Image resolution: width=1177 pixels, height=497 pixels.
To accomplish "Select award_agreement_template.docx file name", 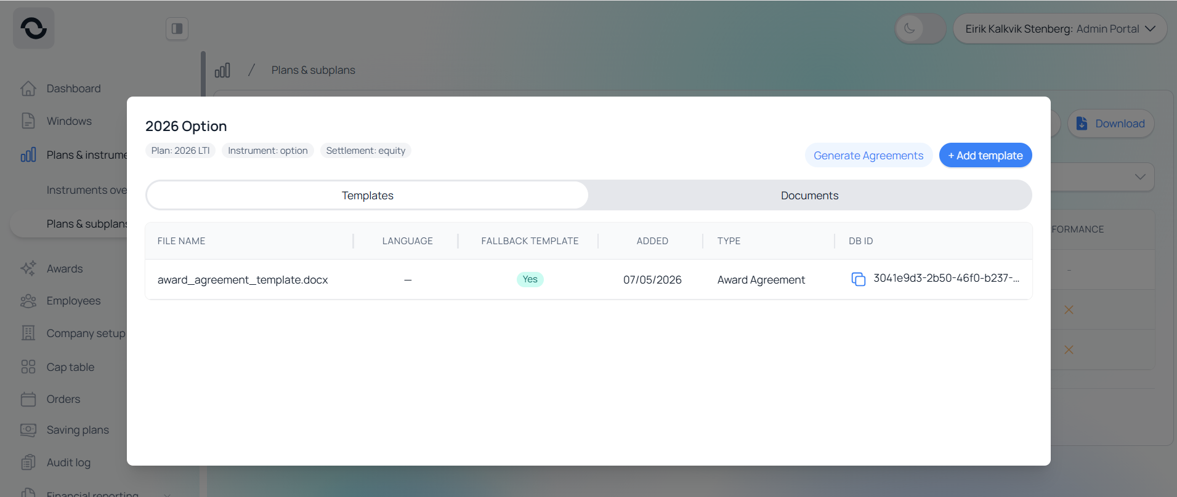I will pos(243,280).
